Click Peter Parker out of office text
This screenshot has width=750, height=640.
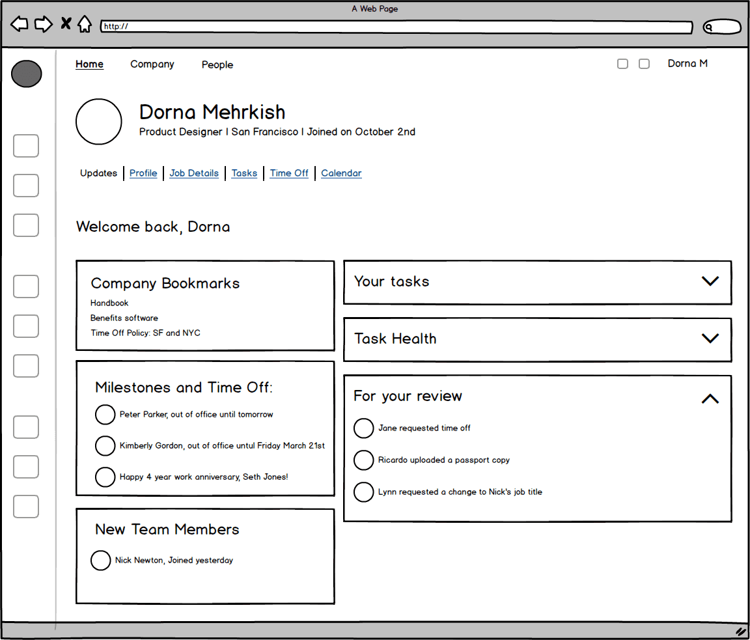tap(196, 415)
